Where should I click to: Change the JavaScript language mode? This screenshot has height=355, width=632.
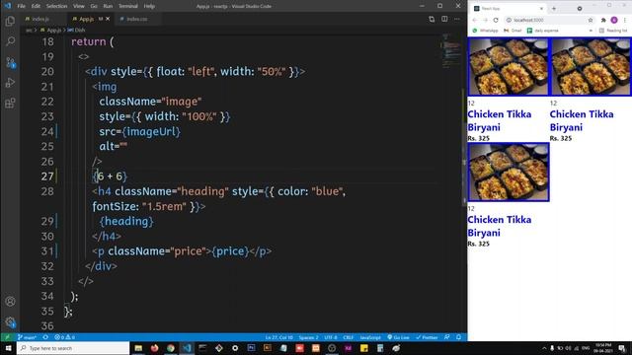coord(370,337)
